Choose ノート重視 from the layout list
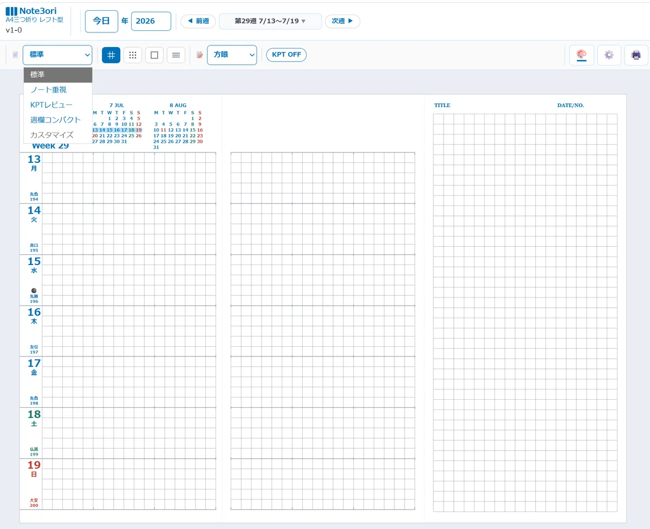650x529 pixels. 58,90
